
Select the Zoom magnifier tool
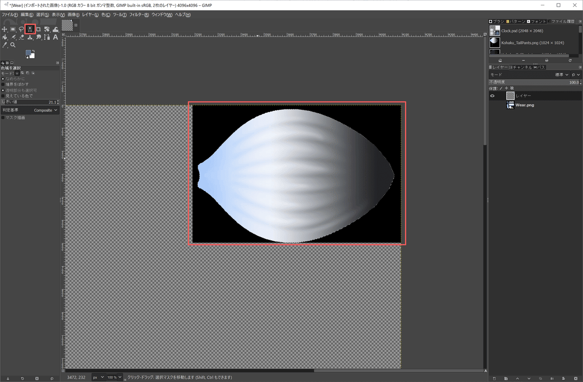pos(13,45)
